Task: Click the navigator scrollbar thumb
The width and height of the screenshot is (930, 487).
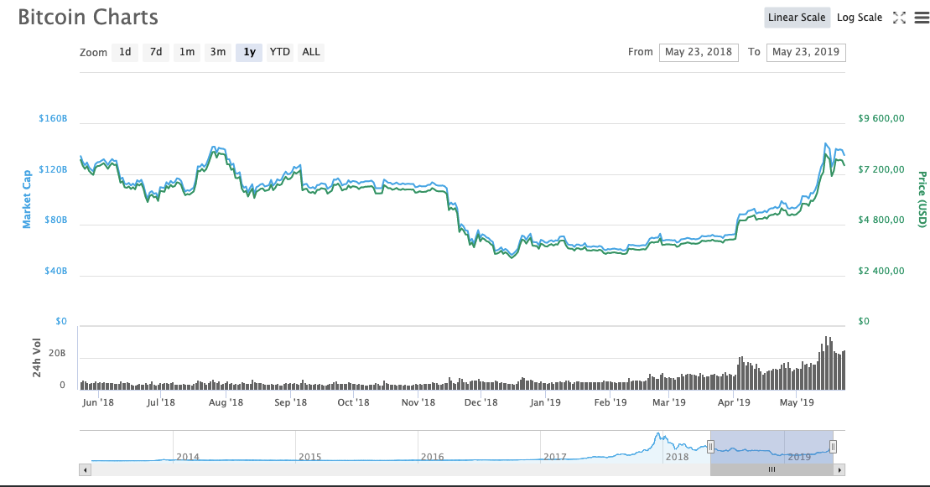Action: click(x=772, y=469)
